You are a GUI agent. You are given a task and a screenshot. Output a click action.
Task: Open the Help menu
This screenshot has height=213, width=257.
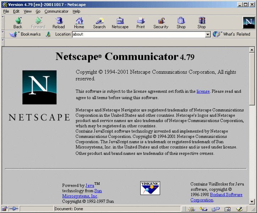[76, 11]
